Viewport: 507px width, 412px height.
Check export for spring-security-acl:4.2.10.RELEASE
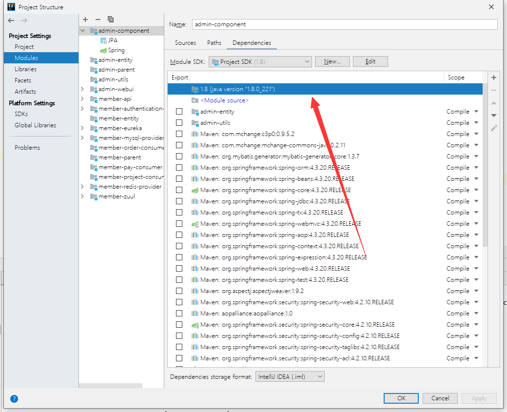tap(179, 358)
